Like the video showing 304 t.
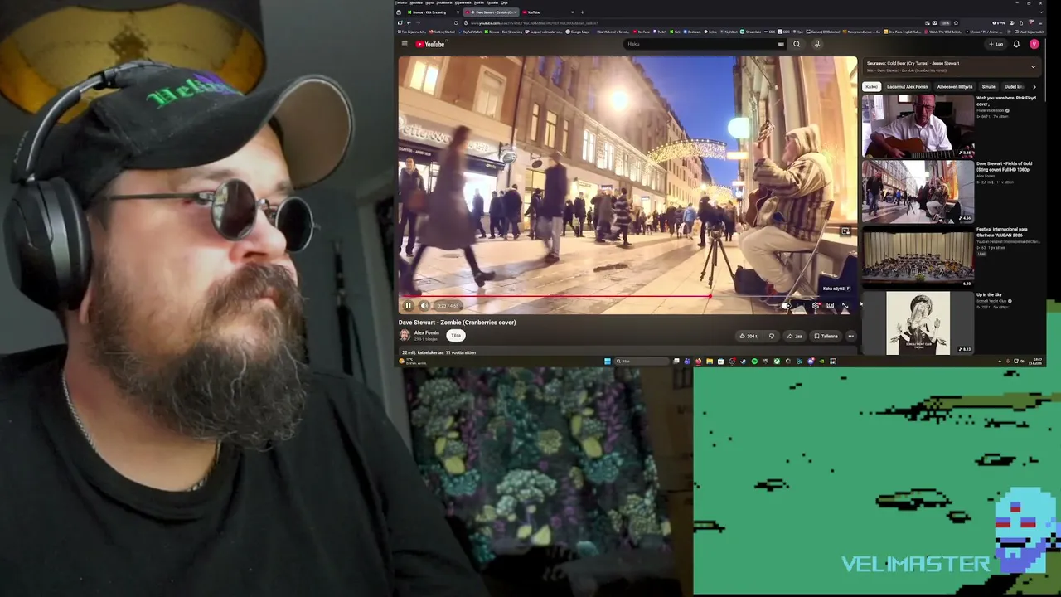 [749, 336]
